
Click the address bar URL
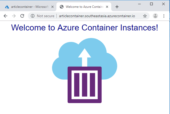click(97, 16)
